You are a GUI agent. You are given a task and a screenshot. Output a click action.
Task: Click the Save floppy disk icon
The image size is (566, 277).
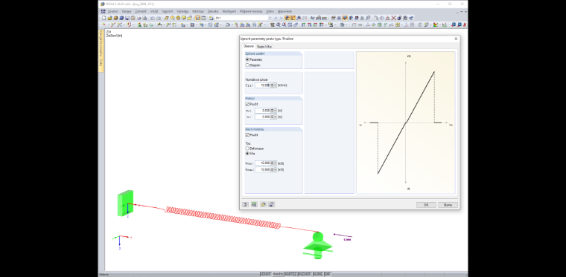pos(127,18)
